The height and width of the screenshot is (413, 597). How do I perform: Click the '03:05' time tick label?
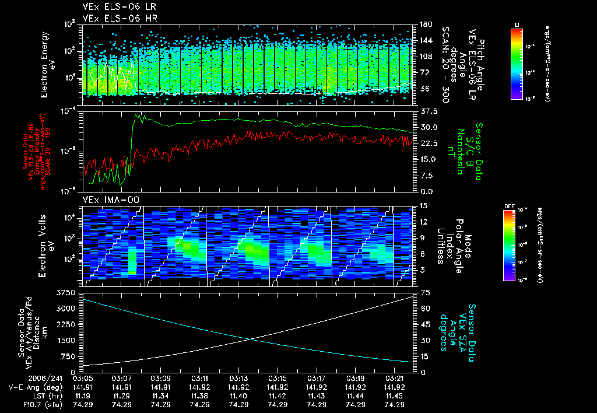click(x=83, y=379)
